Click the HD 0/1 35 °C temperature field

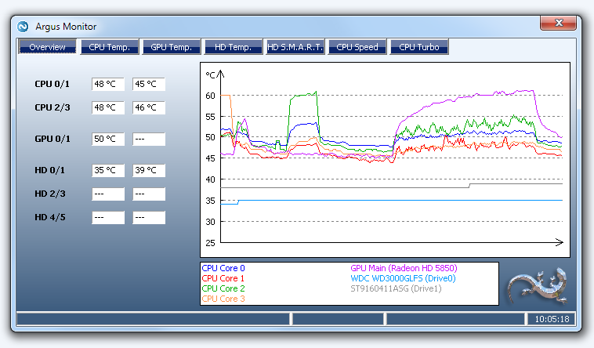(108, 170)
